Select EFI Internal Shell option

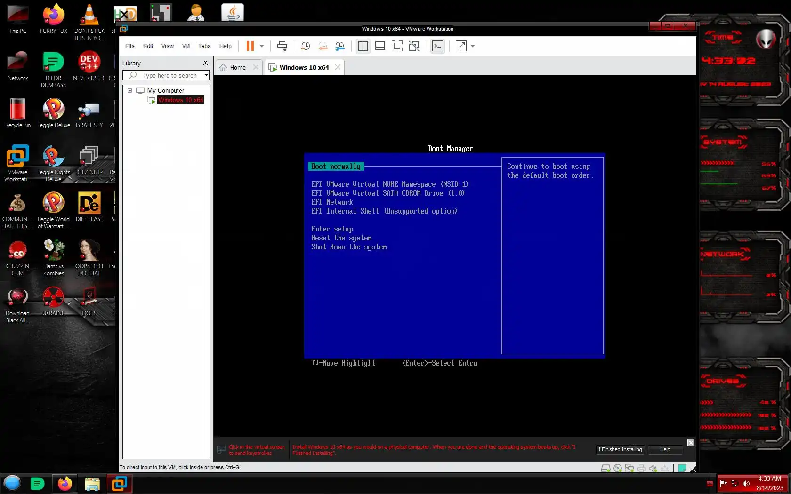tap(384, 211)
